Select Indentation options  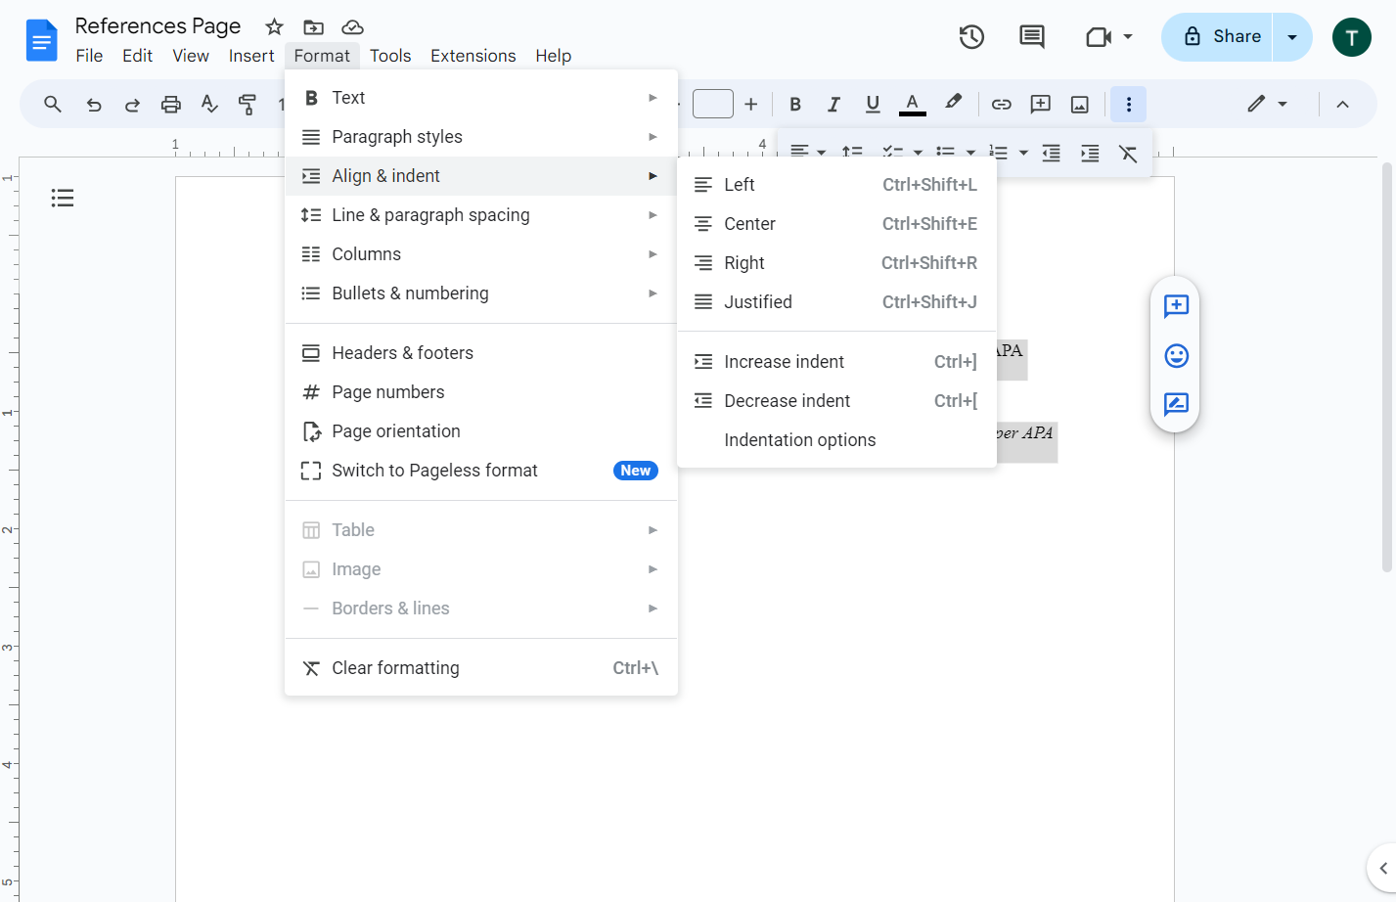point(836,440)
